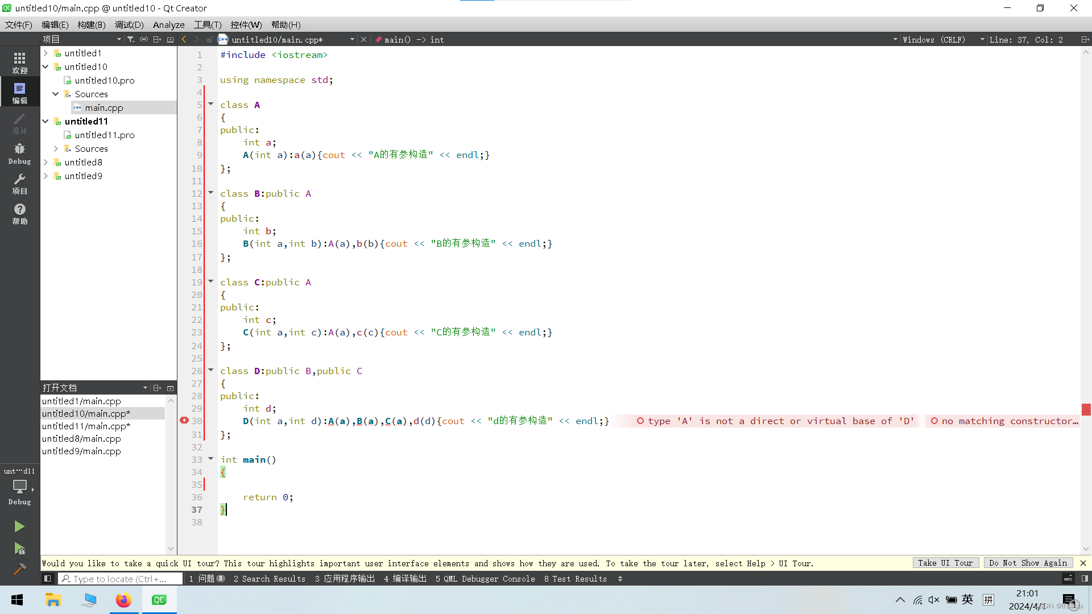1092x614 pixels.
Task: Close the current main.cpp document
Action: point(363,39)
